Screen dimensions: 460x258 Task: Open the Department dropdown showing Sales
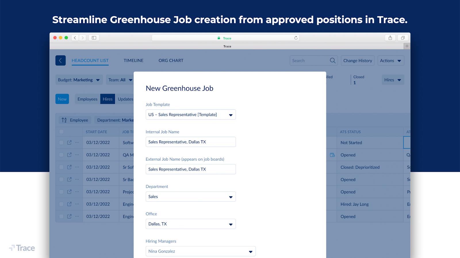tap(191, 197)
